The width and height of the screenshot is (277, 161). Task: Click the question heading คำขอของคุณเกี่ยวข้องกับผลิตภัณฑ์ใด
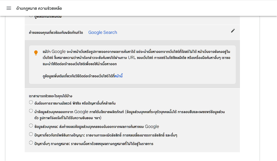point(56,32)
